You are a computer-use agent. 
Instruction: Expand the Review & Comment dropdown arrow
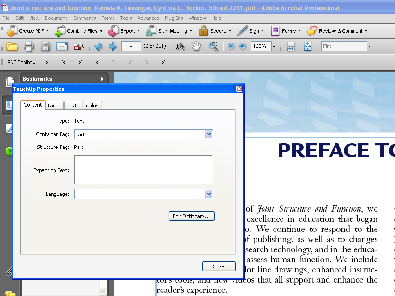(x=366, y=31)
